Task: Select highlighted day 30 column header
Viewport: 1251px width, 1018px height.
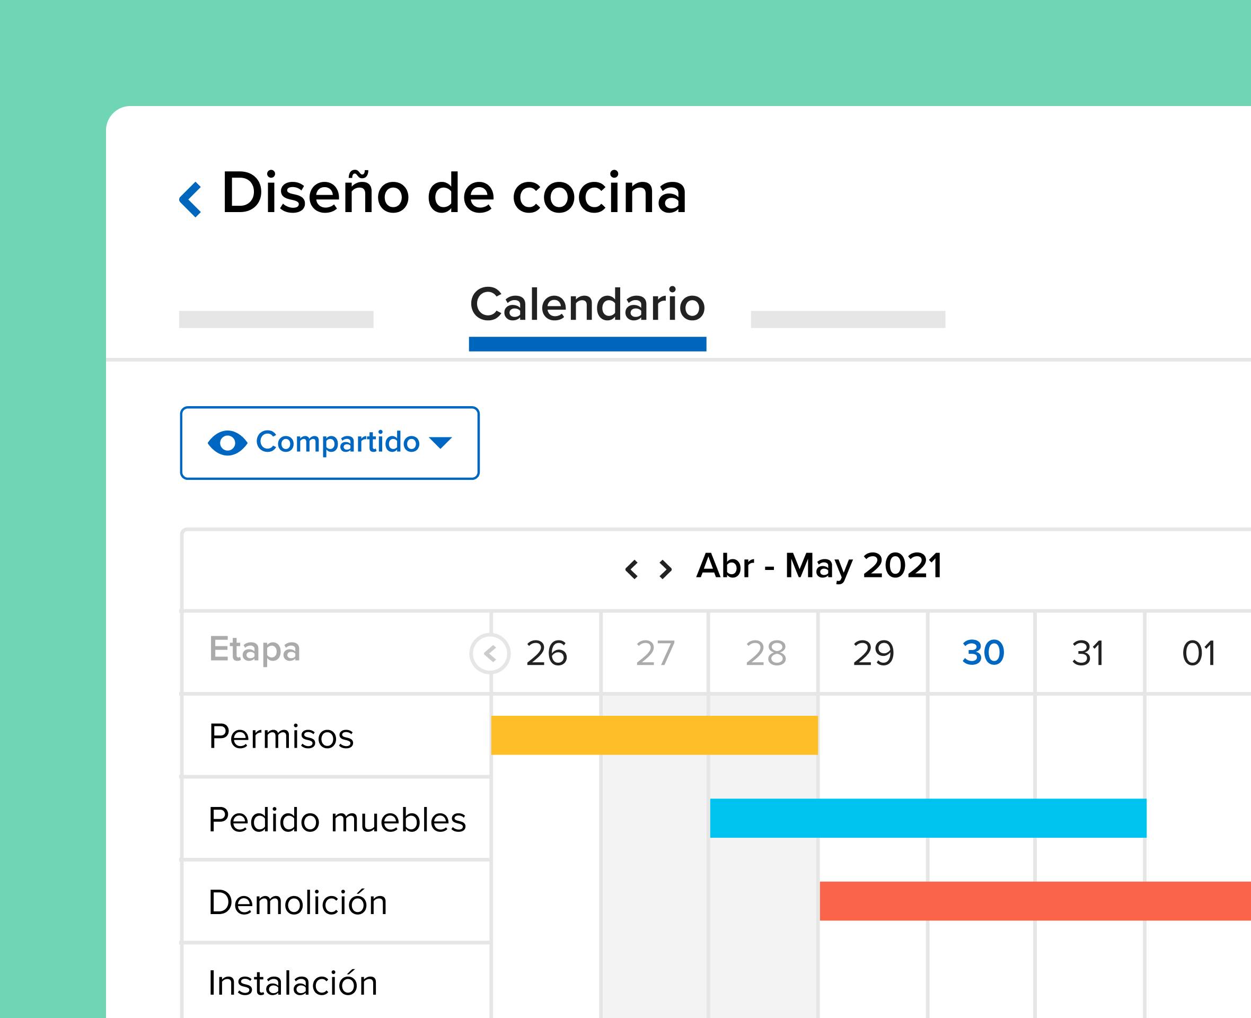Action: (983, 653)
